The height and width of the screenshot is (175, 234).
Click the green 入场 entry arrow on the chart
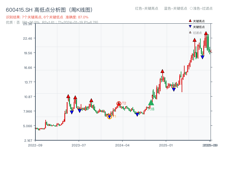151,103
